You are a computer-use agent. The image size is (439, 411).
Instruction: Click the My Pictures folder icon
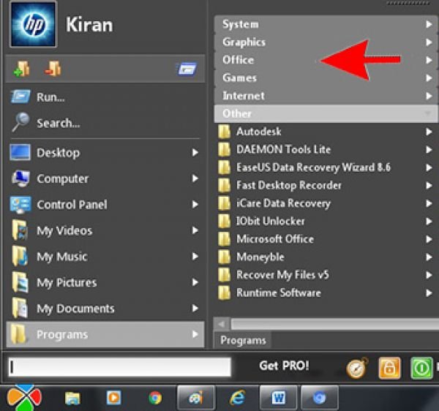tap(20, 282)
